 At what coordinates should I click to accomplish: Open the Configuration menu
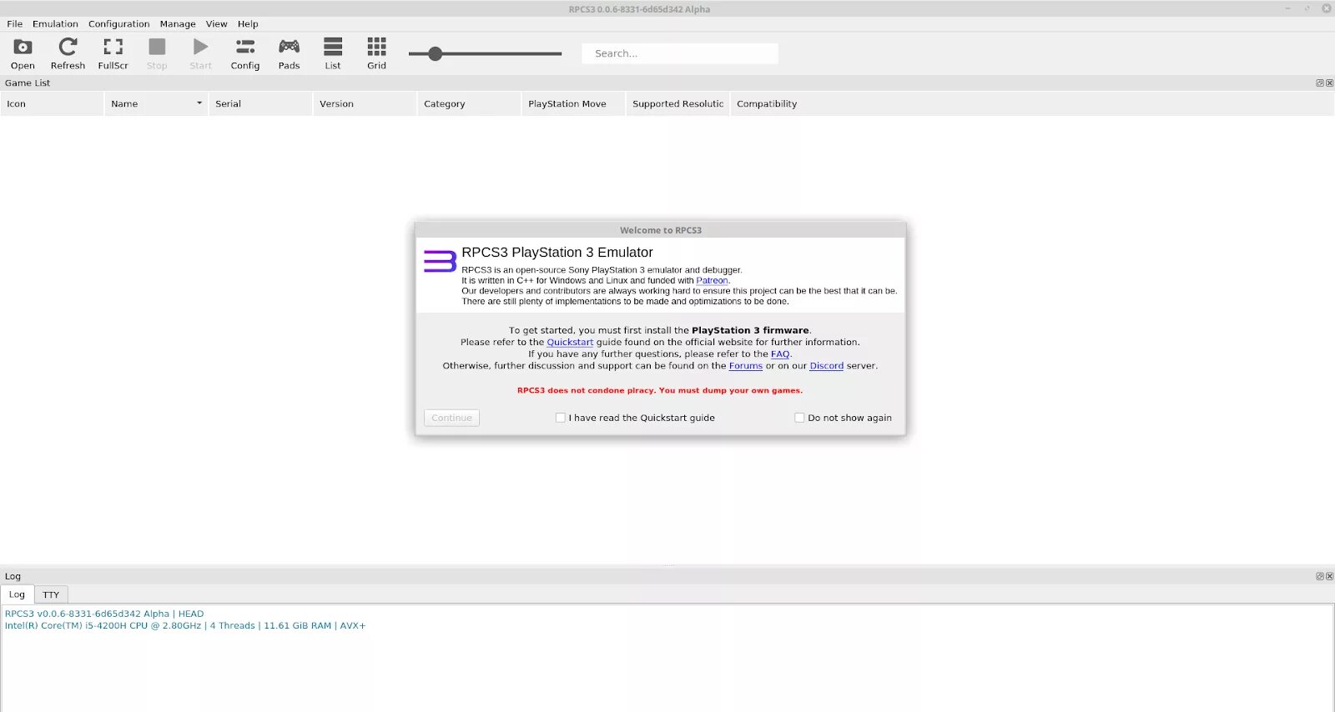[x=119, y=24]
